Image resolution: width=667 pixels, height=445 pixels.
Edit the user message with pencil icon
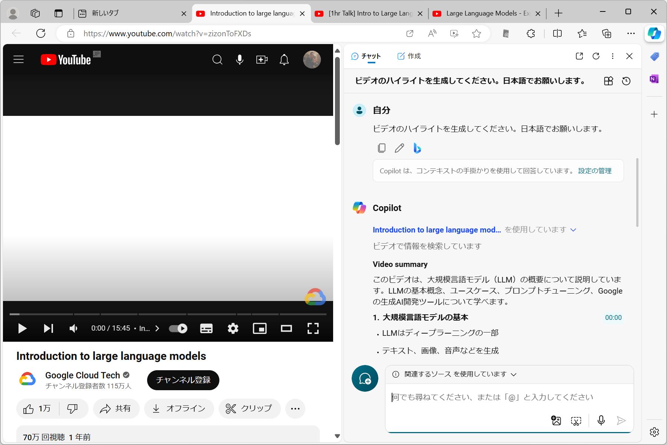point(399,148)
